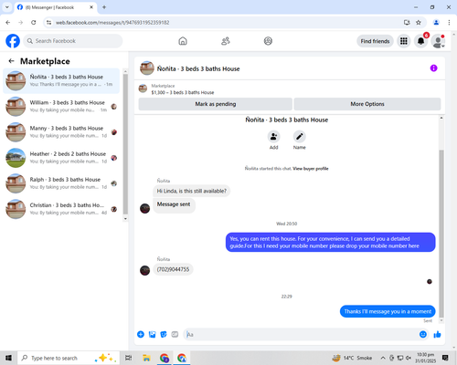Click the browser address bar URL
Image resolution: width=457 pixels, height=365 pixels.
click(x=112, y=23)
